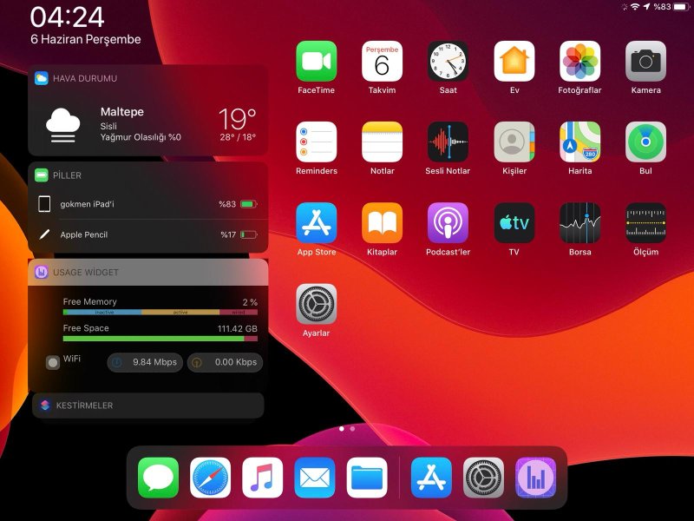Open the Bul find app
The height and width of the screenshot is (521, 694).
(645, 142)
